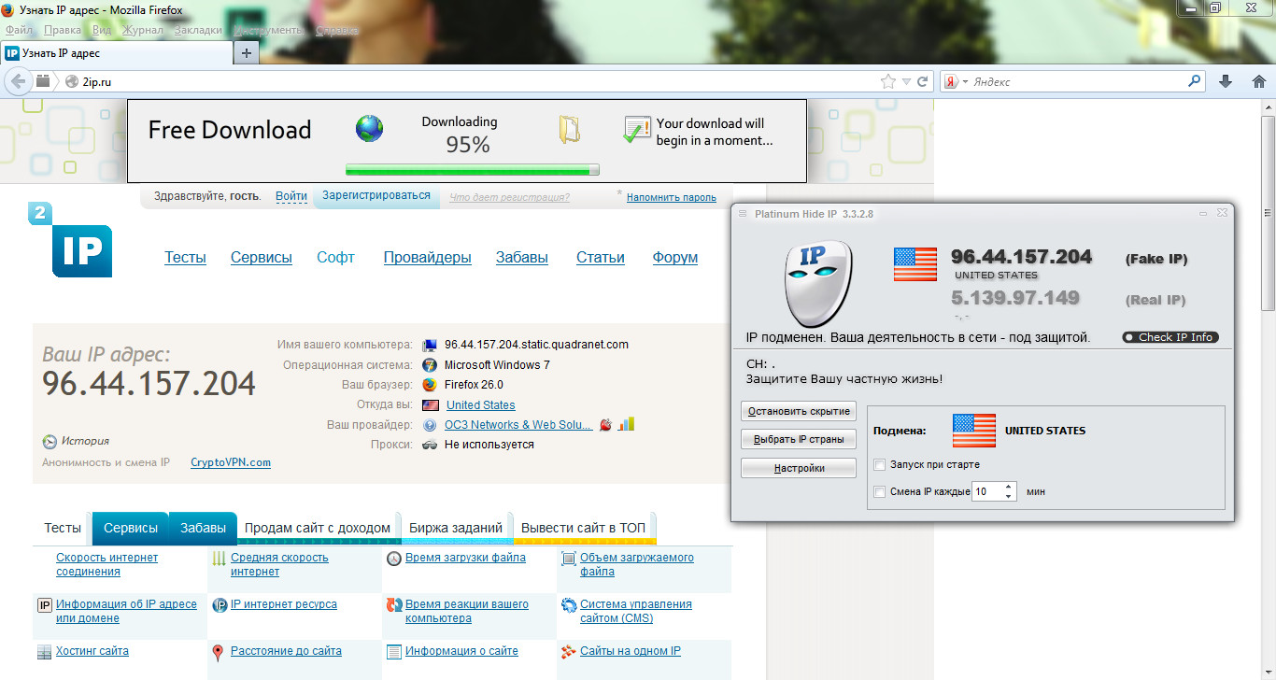1276x680 pixels.
Task: Click the Check IP Info button
Action: (x=1170, y=337)
